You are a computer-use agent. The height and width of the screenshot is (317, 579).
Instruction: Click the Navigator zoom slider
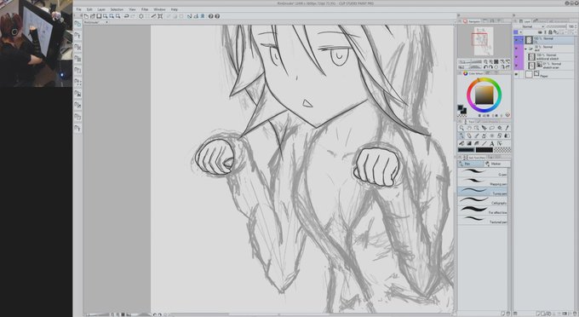point(471,61)
